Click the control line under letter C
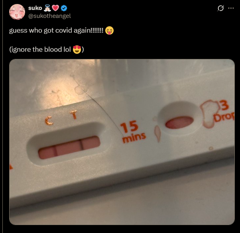This screenshot has width=240, height=233. 55,151
